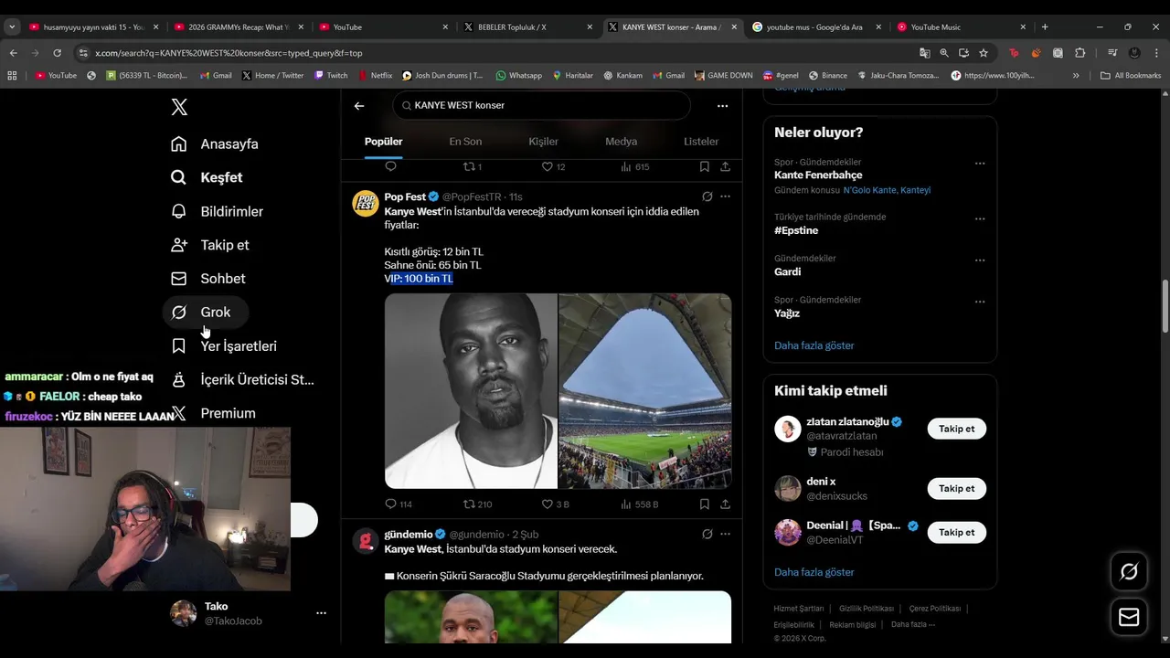The width and height of the screenshot is (1170, 658).
Task: Switch to Medya tab
Action: pos(622,142)
